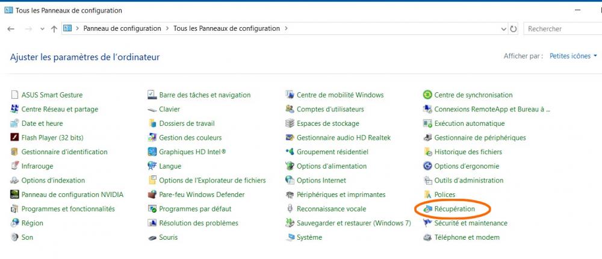Expand chevron after Panneau de configuration breadcrumb
602x259 pixels.
coord(167,28)
